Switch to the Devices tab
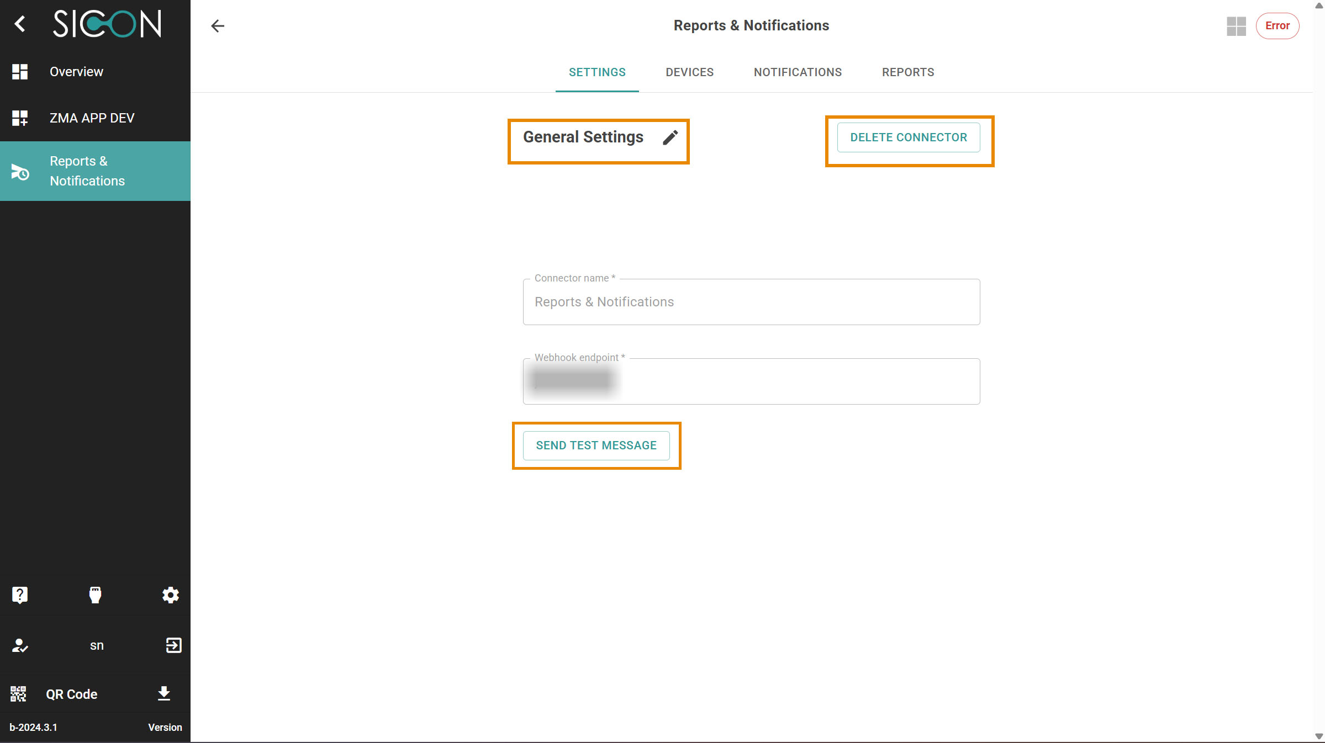Screen dimensions: 1325x743 click(x=689, y=72)
